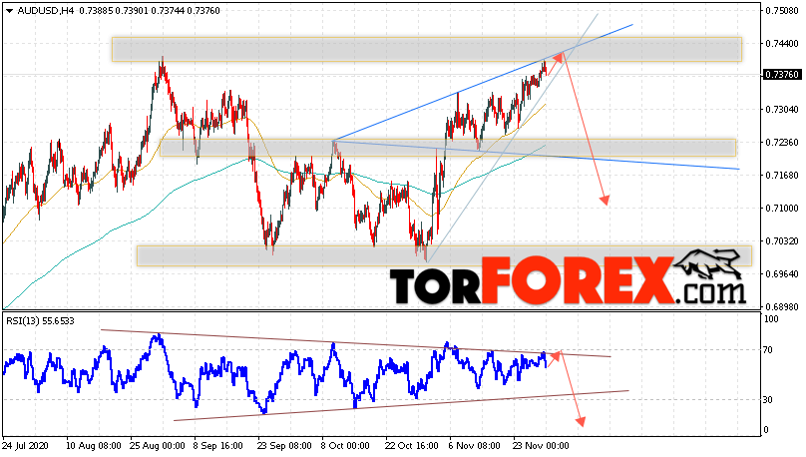Select the 8 Oct 00:00 time label

[x=345, y=445]
